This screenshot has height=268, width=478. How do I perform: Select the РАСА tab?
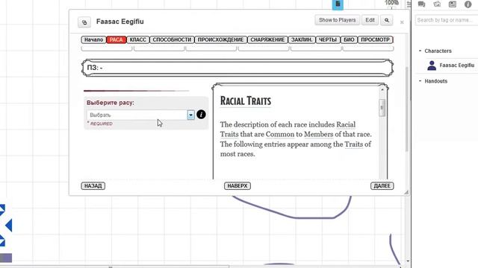point(117,39)
